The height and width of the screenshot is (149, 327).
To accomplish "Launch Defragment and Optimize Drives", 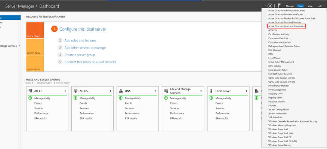I will (x=284, y=46).
